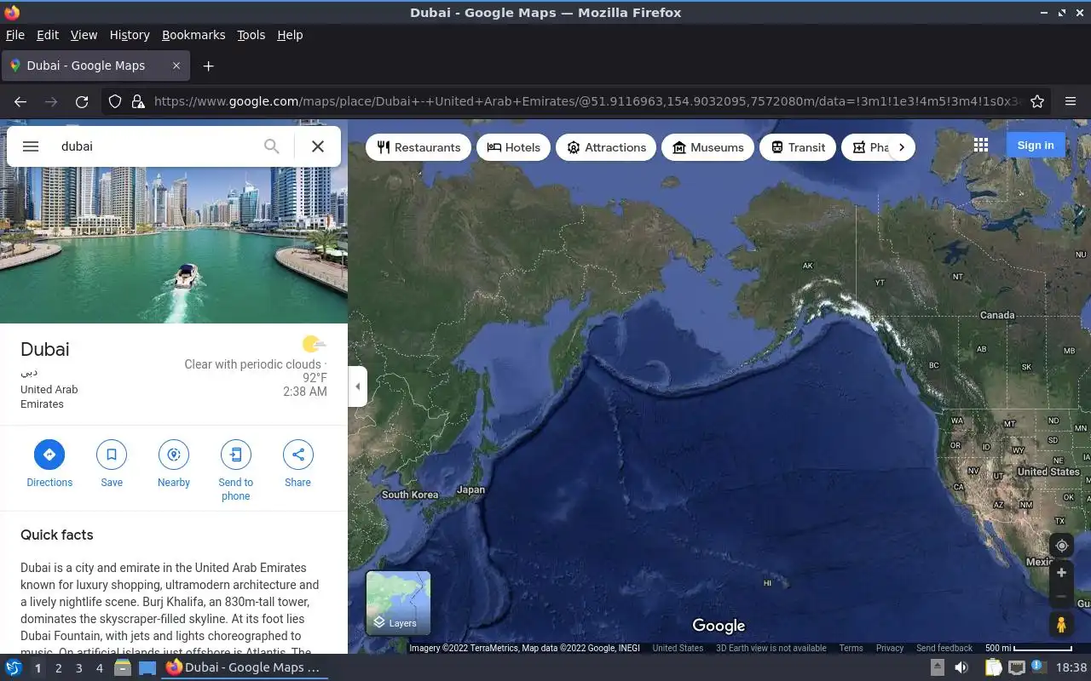1091x681 pixels.
Task: Click the Firefox window taskbar entry
Action: tap(244, 667)
